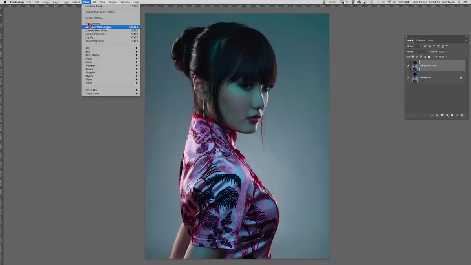Open the Liquify filter
Screen dimensions: 471x265
[111, 38]
